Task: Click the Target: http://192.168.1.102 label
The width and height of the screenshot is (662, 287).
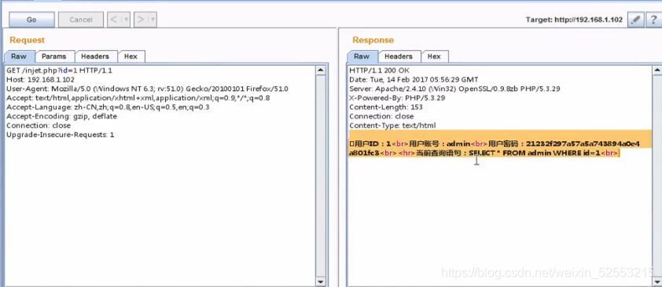Action: [574, 20]
